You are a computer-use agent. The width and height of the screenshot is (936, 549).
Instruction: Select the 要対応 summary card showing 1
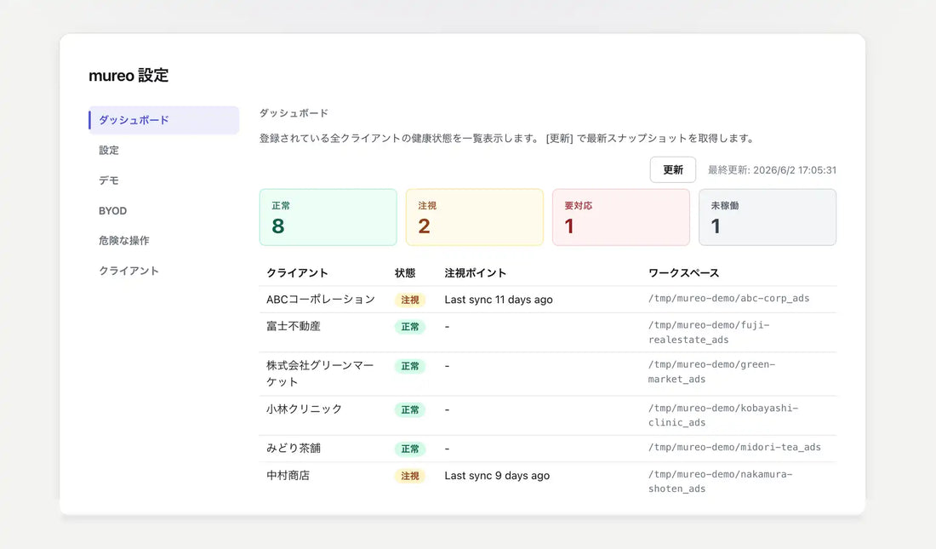621,217
